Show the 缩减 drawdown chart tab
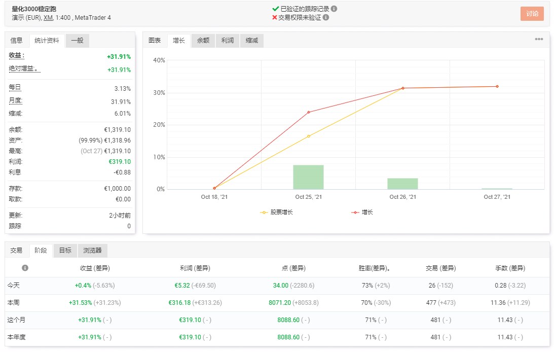Image resolution: width=554 pixels, height=352 pixels. click(252, 41)
